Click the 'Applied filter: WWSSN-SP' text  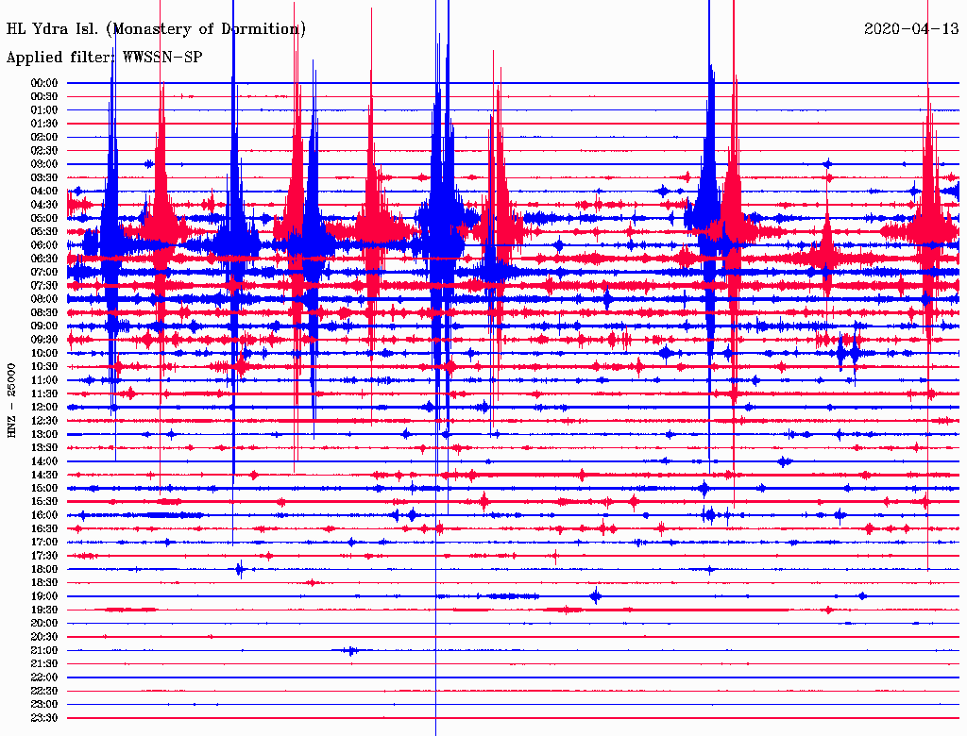104,57
